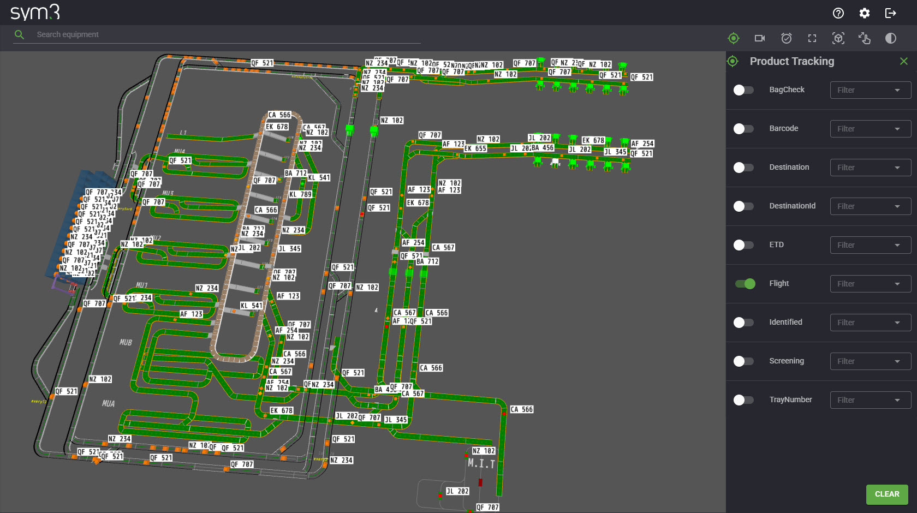This screenshot has height=513, width=917.
Task: Open the camera view tool
Action: [759, 38]
